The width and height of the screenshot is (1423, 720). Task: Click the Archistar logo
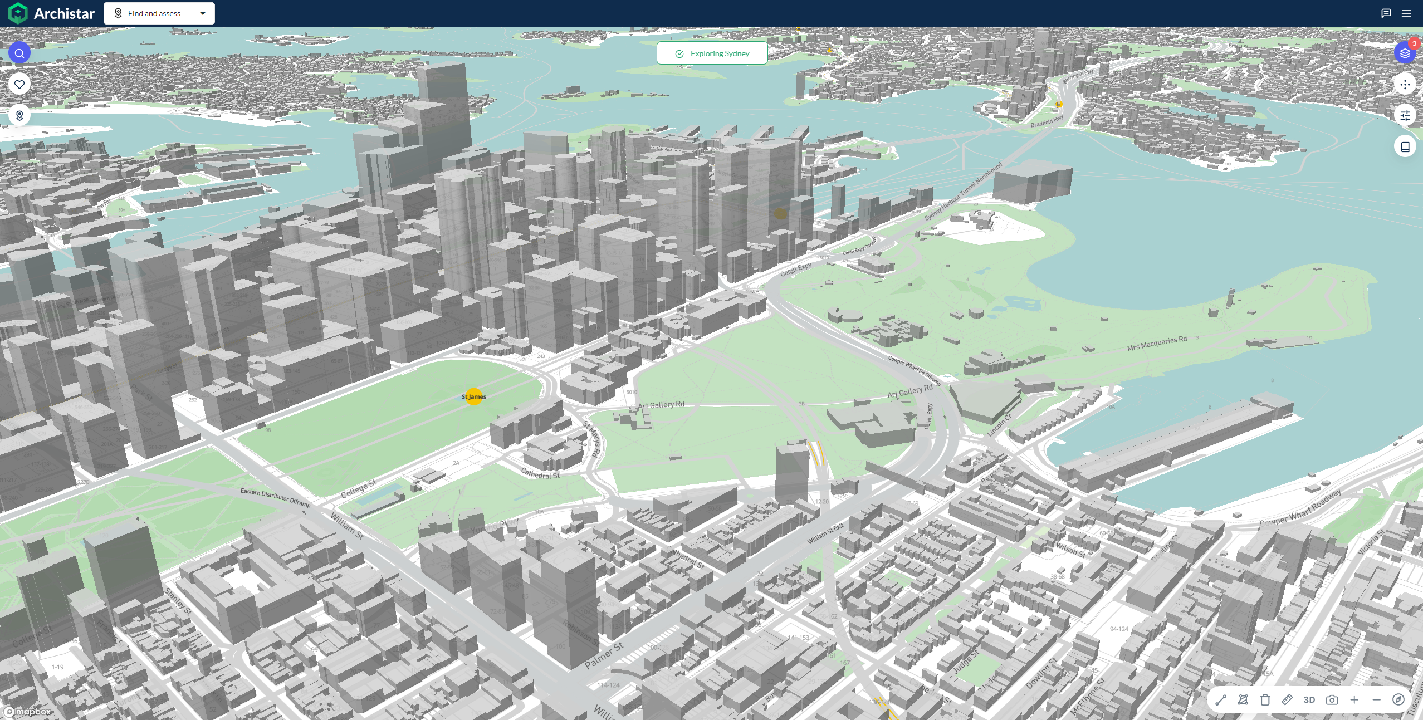coord(51,13)
